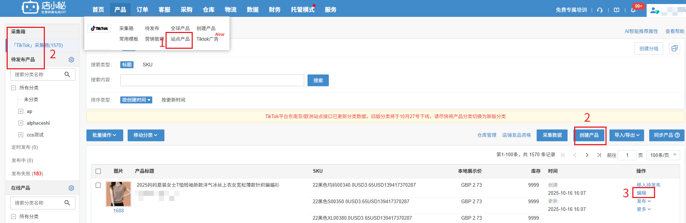Open the notification bell icon
Image resolution: width=686 pixels, height=223 pixels.
click(x=633, y=10)
